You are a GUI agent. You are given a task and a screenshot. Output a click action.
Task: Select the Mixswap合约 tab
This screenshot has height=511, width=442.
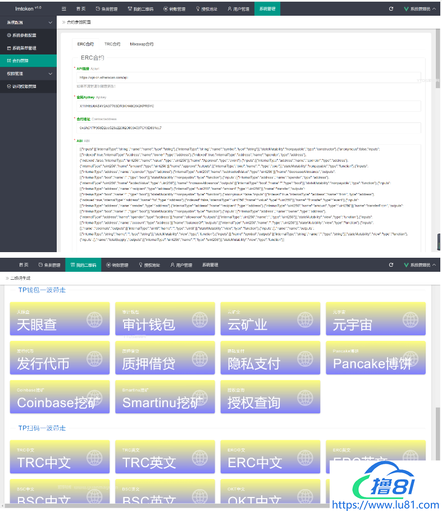point(141,44)
